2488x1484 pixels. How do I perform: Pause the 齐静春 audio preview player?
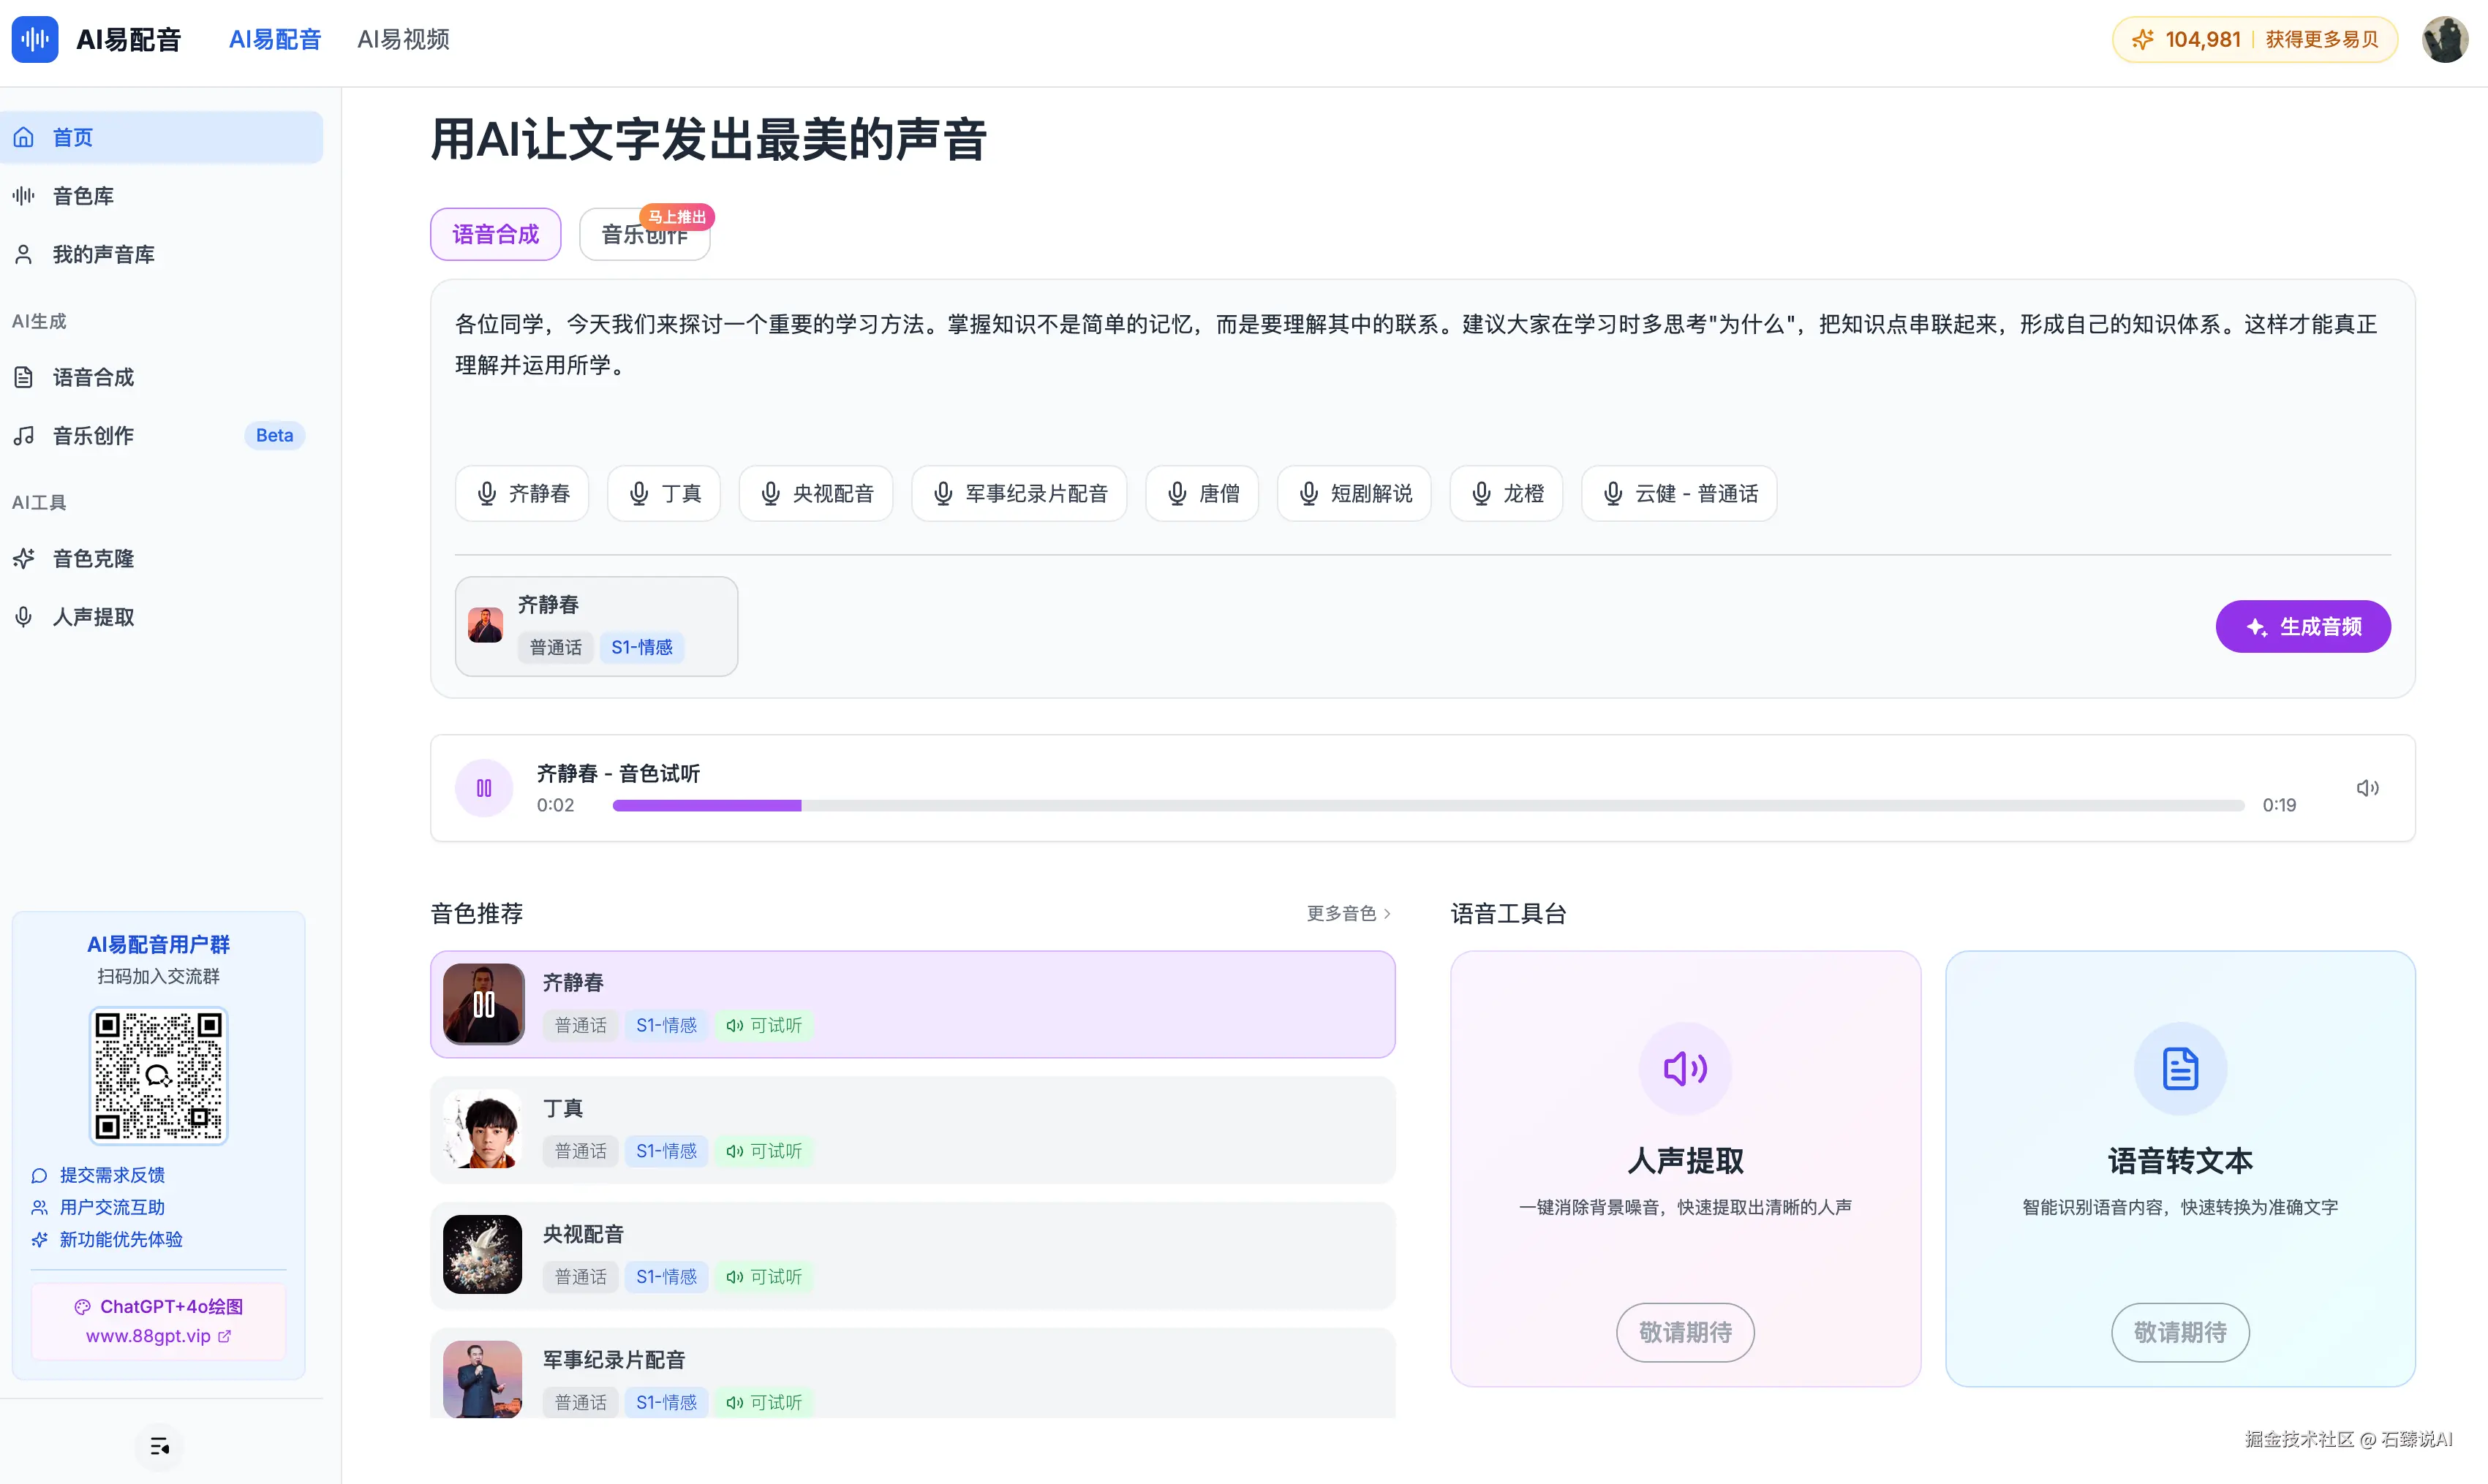(484, 788)
